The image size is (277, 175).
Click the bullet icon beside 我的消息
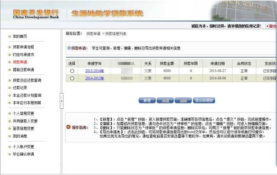tap(9, 136)
